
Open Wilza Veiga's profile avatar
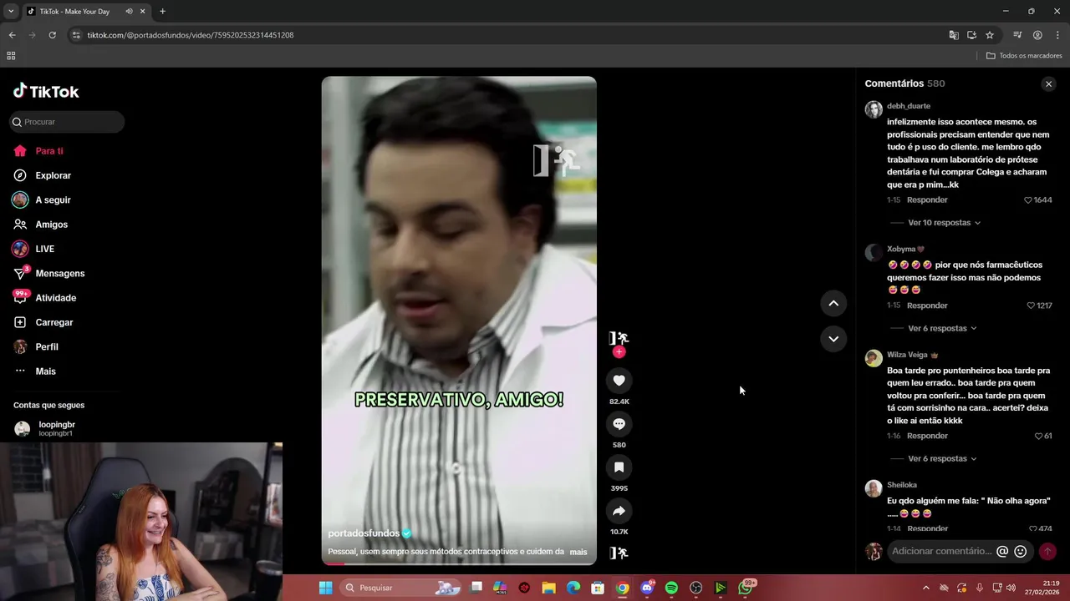(x=874, y=358)
